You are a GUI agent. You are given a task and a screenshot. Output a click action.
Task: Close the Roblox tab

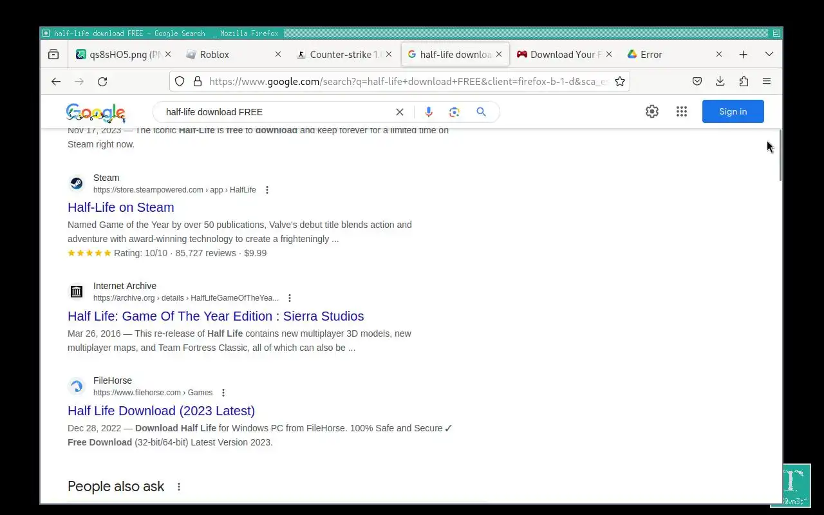(x=278, y=55)
